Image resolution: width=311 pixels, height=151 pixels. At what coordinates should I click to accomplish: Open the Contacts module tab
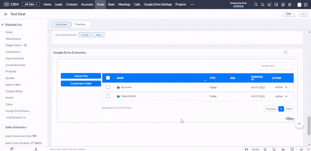pyautogui.click(x=72, y=4)
